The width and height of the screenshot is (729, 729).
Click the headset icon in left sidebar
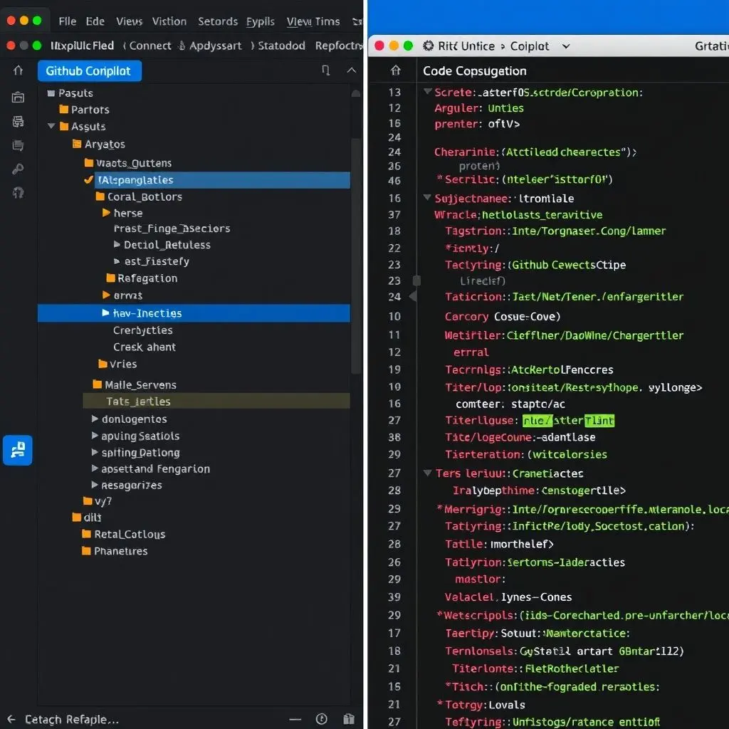18,193
